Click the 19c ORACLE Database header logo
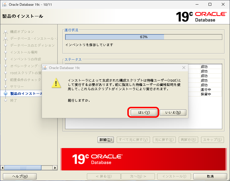The image size is (230, 181). (201, 17)
